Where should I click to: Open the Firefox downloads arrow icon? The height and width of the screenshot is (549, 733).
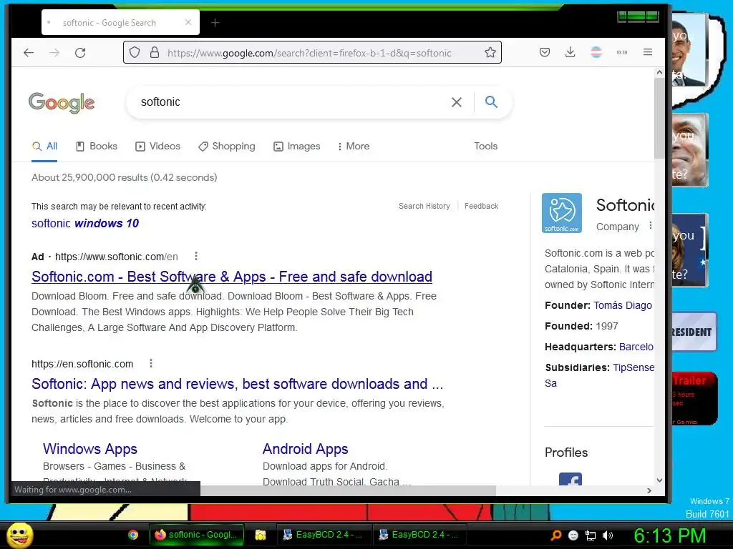(571, 52)
